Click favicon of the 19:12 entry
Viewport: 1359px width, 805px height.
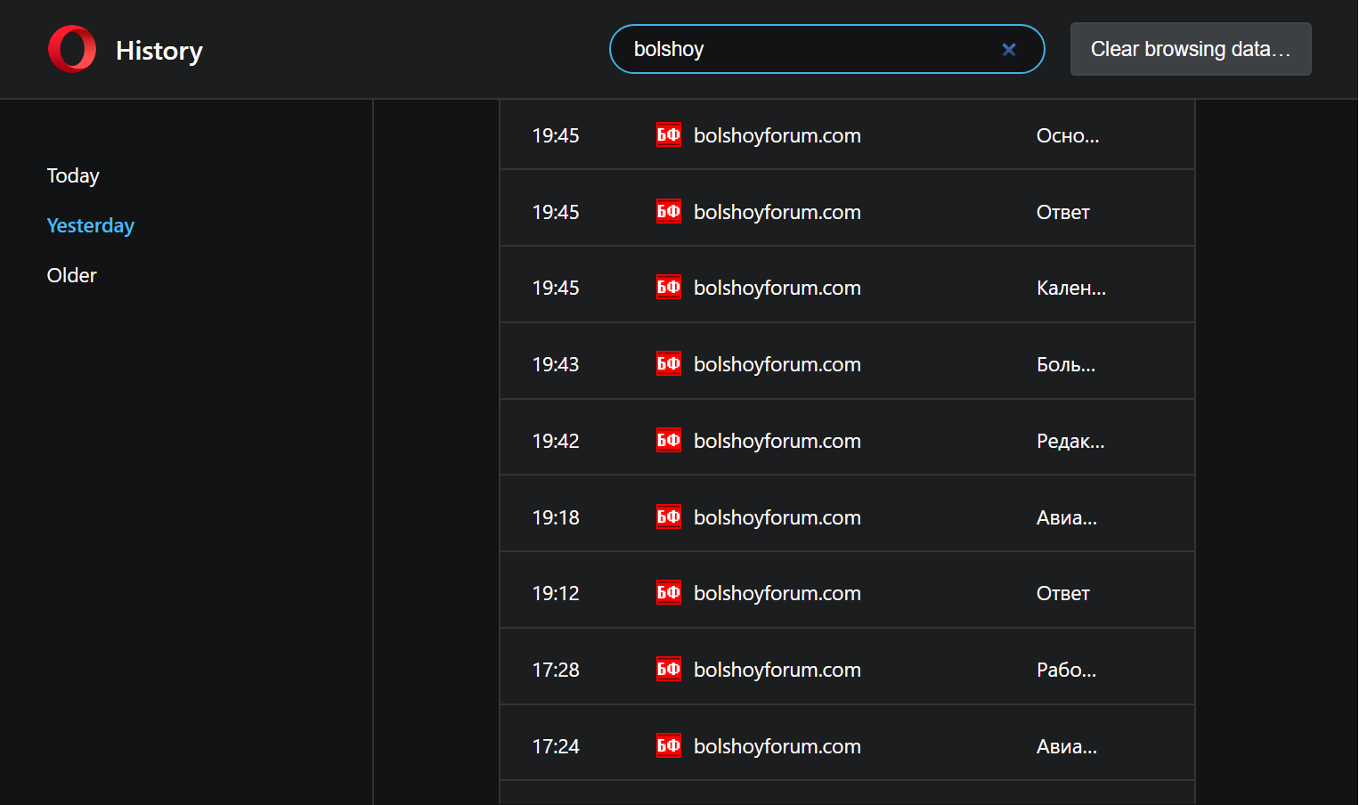click(669, 593)
